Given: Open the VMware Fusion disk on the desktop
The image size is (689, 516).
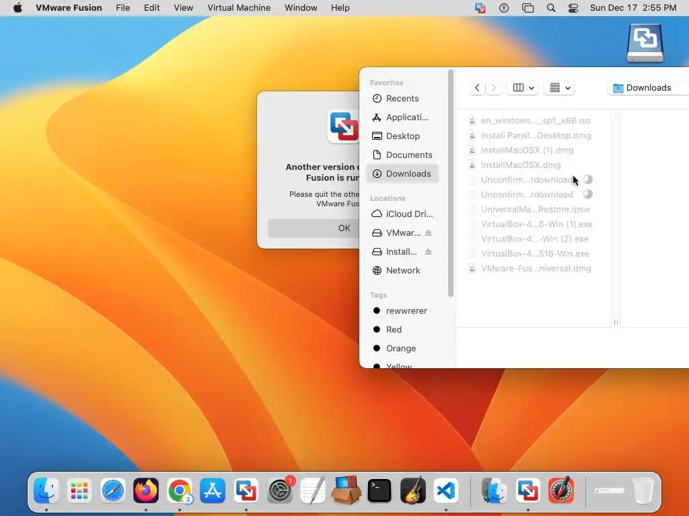Looking at the screenshot, I should (x=645, y=42).
